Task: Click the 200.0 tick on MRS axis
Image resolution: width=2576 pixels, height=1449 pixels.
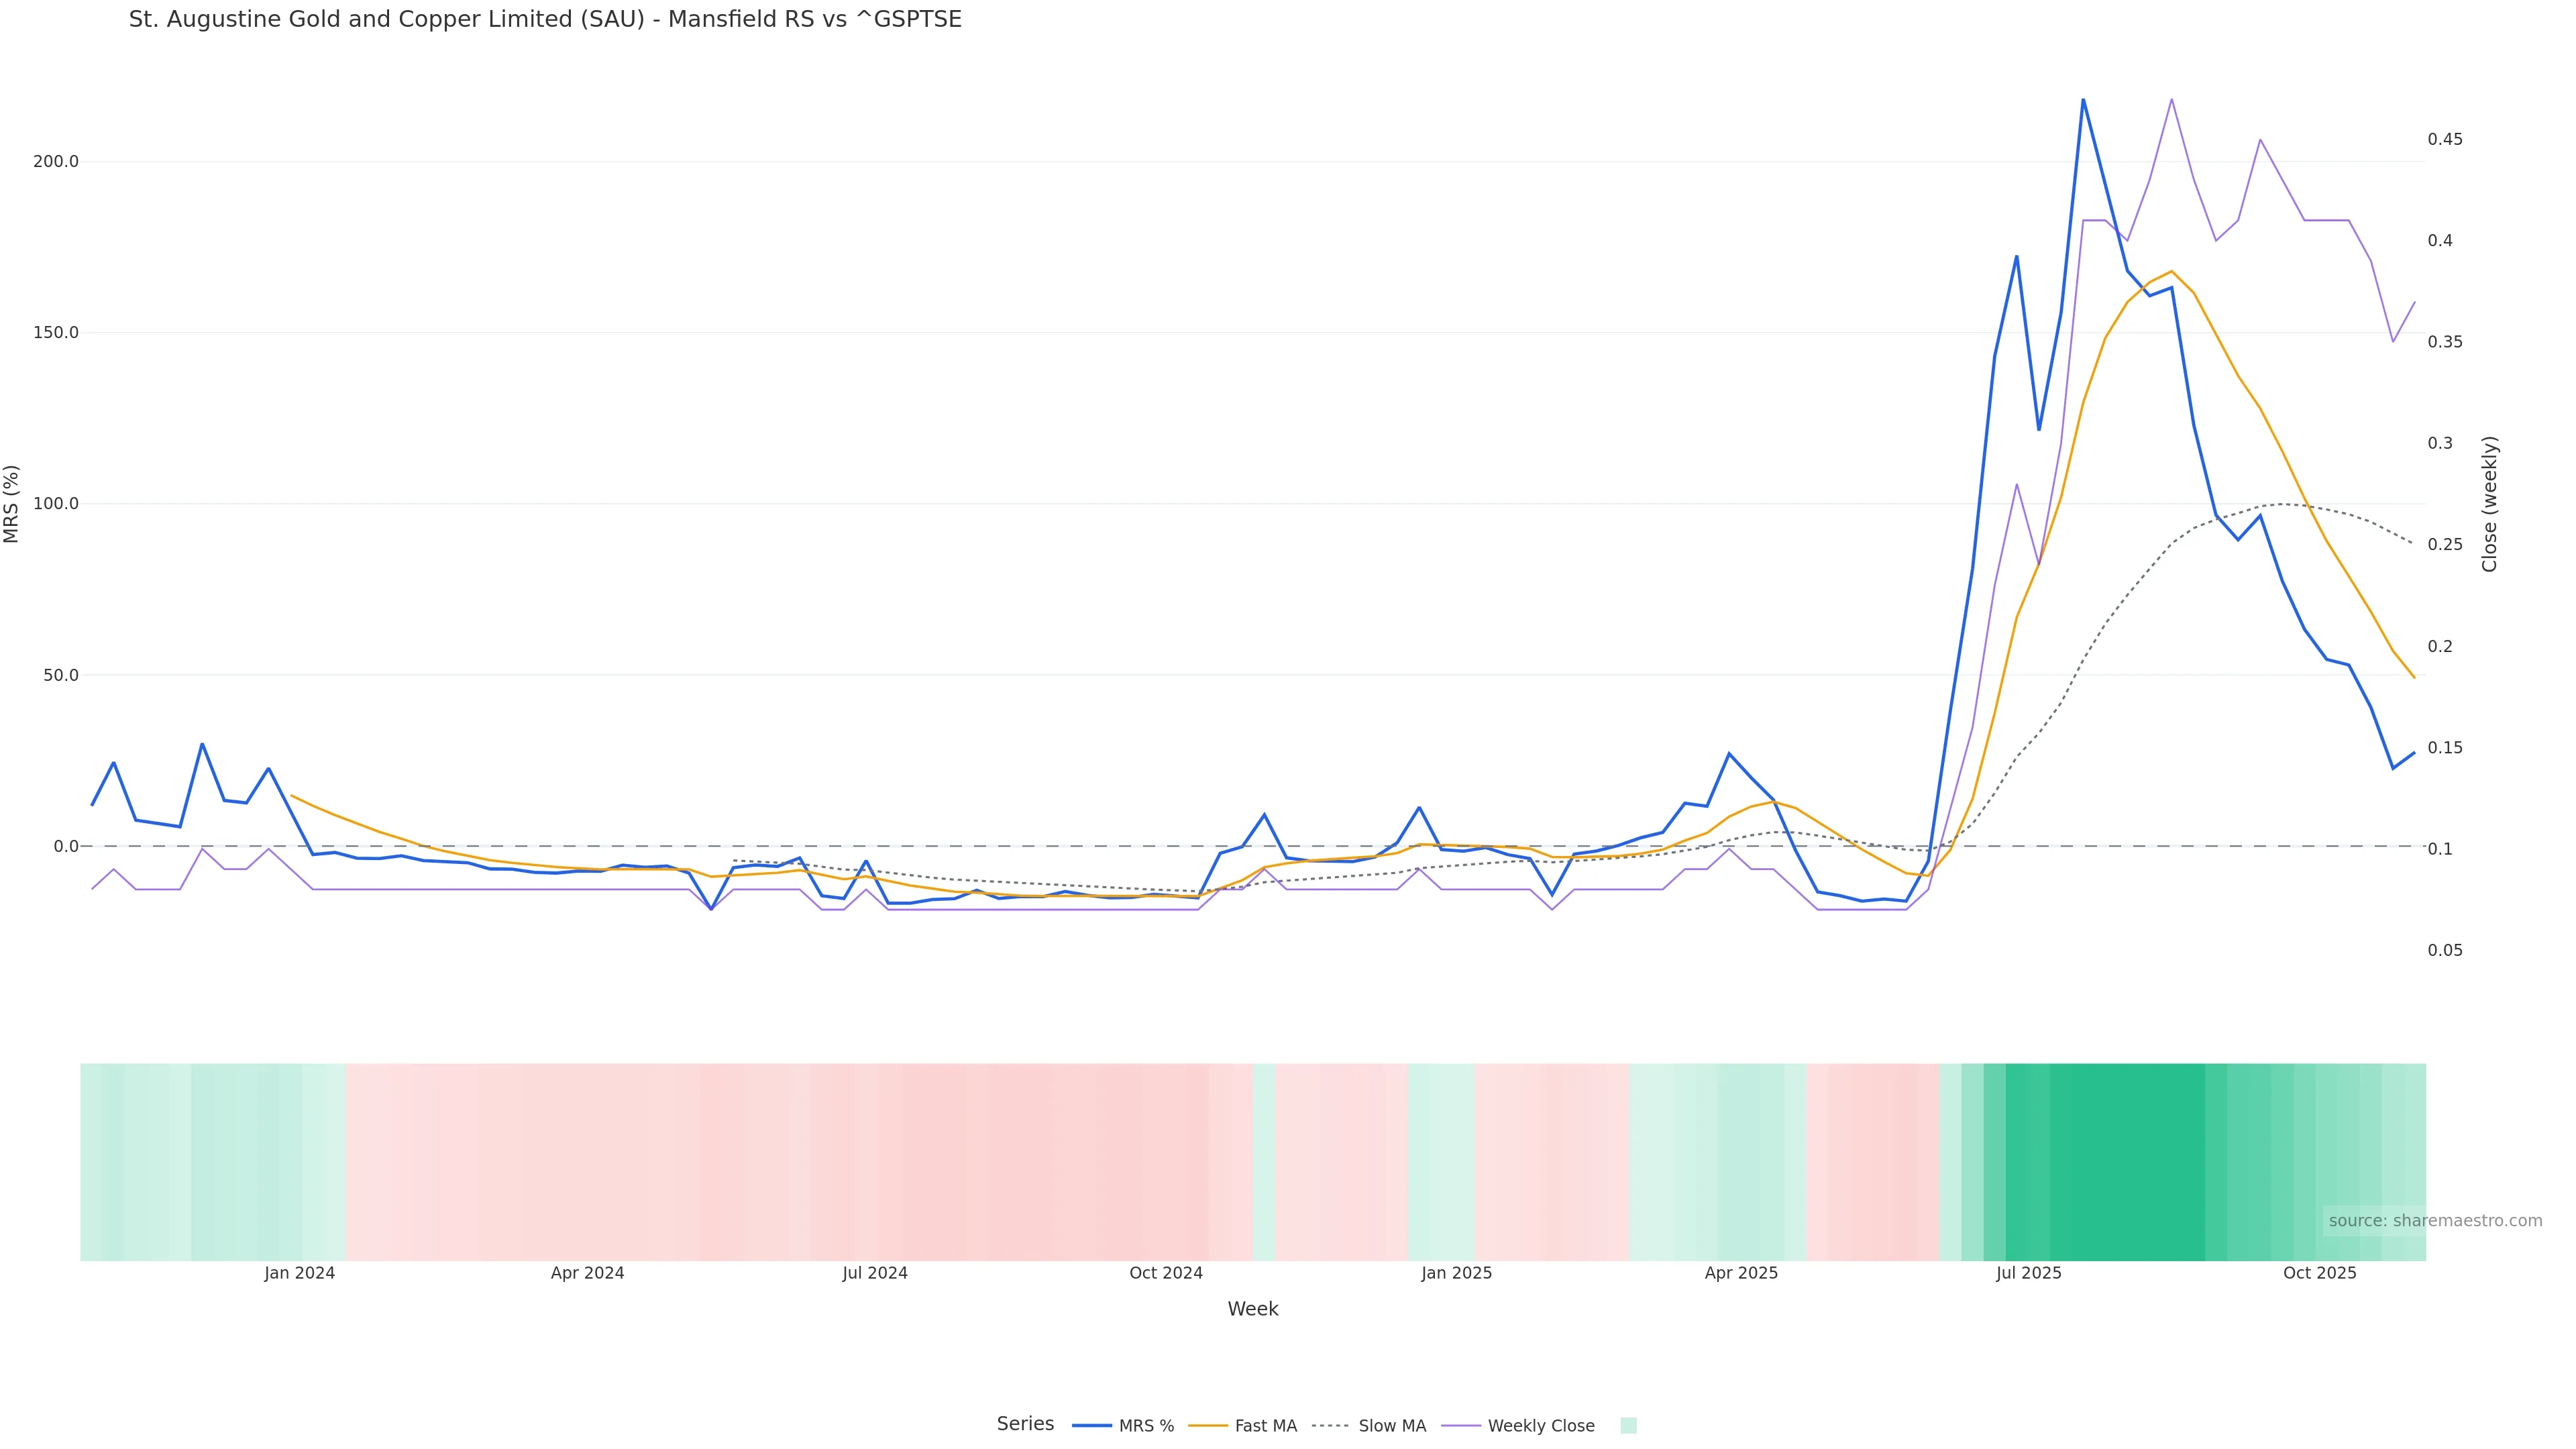Action: [56, 162]
